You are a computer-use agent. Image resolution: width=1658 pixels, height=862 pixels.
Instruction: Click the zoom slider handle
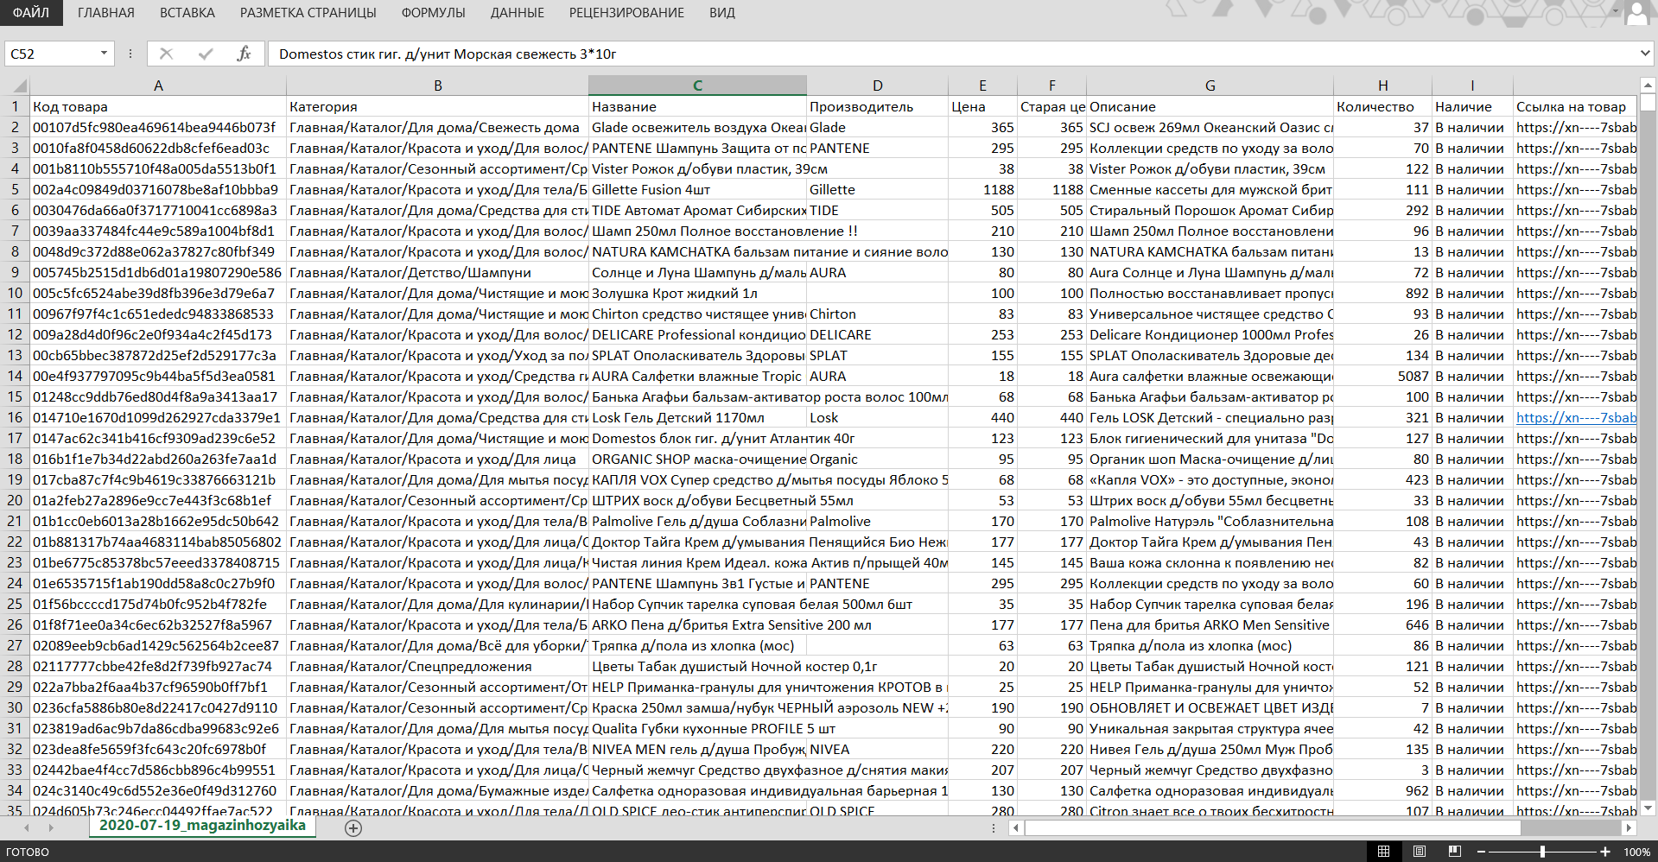point(1542,852)
